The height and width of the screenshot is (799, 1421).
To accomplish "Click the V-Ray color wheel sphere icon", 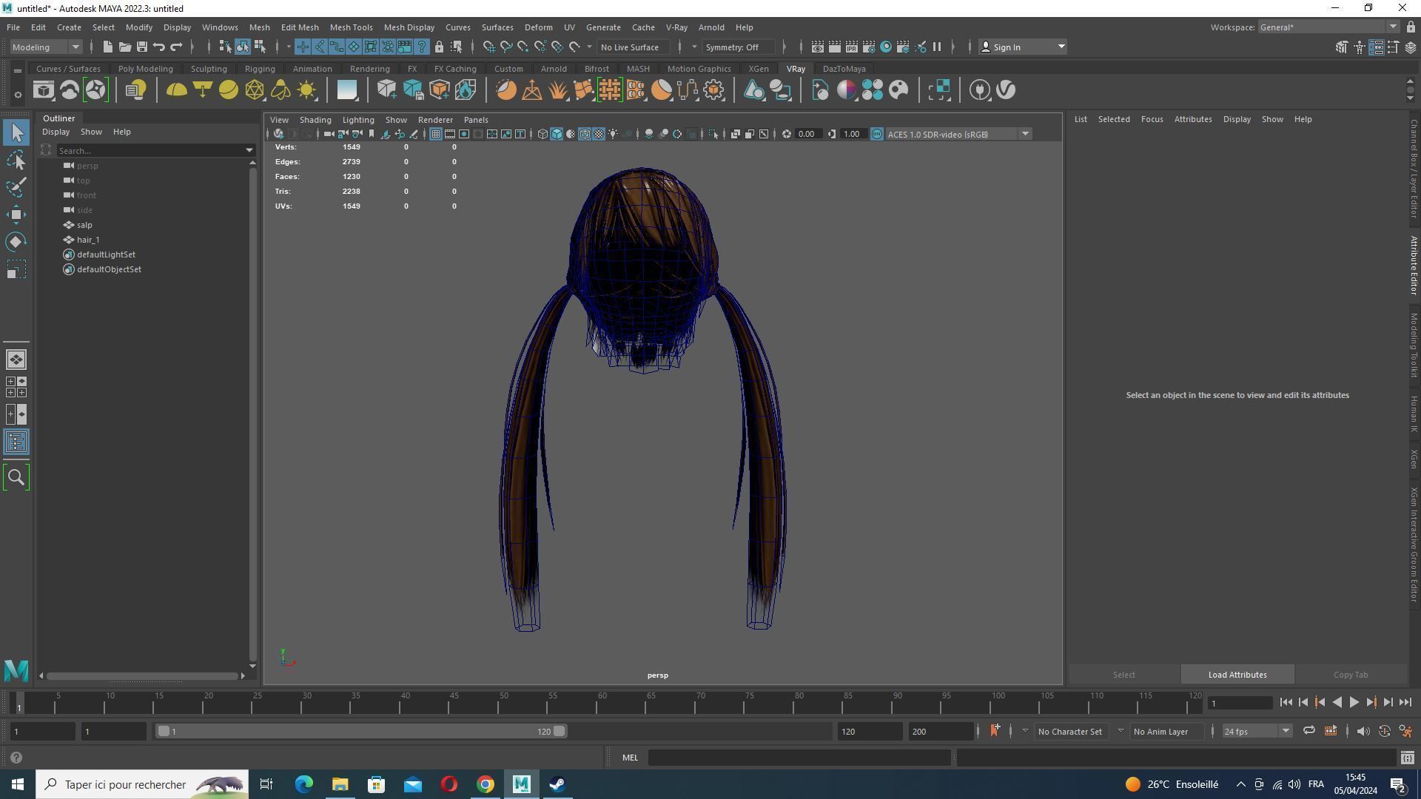I will [x=846, y=90].
